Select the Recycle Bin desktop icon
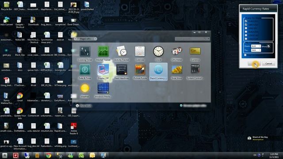Screen dimensions: 283x159 (7, 6)
